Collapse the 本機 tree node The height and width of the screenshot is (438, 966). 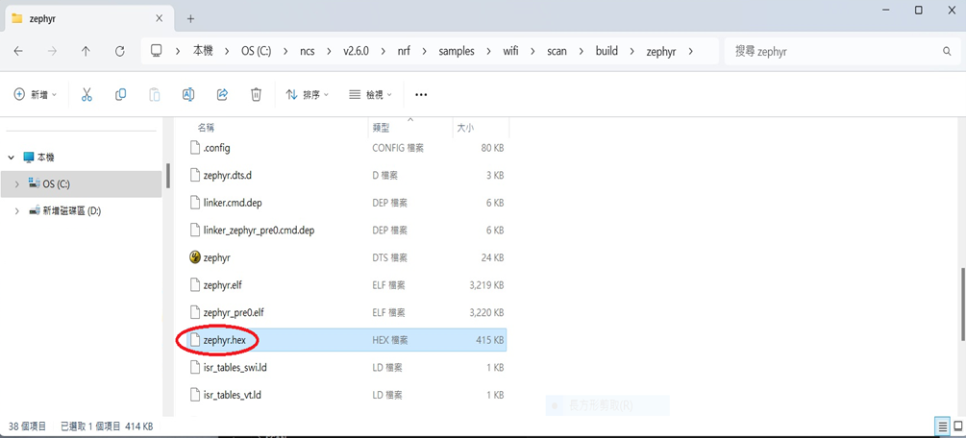[11, 157]
